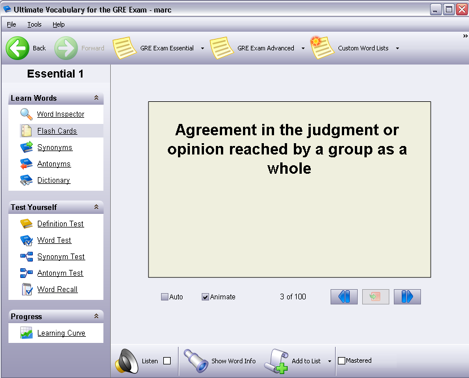Minimize the Ultimate Vocabulary window
Image resolution: width=469 pixels, height=378 pixels.
pyautogui.click(x=436, y=10)
